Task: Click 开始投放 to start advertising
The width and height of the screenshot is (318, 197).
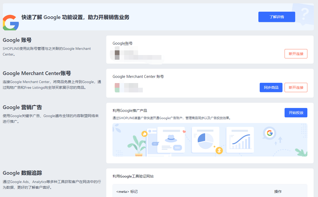Action: point(296,113)
